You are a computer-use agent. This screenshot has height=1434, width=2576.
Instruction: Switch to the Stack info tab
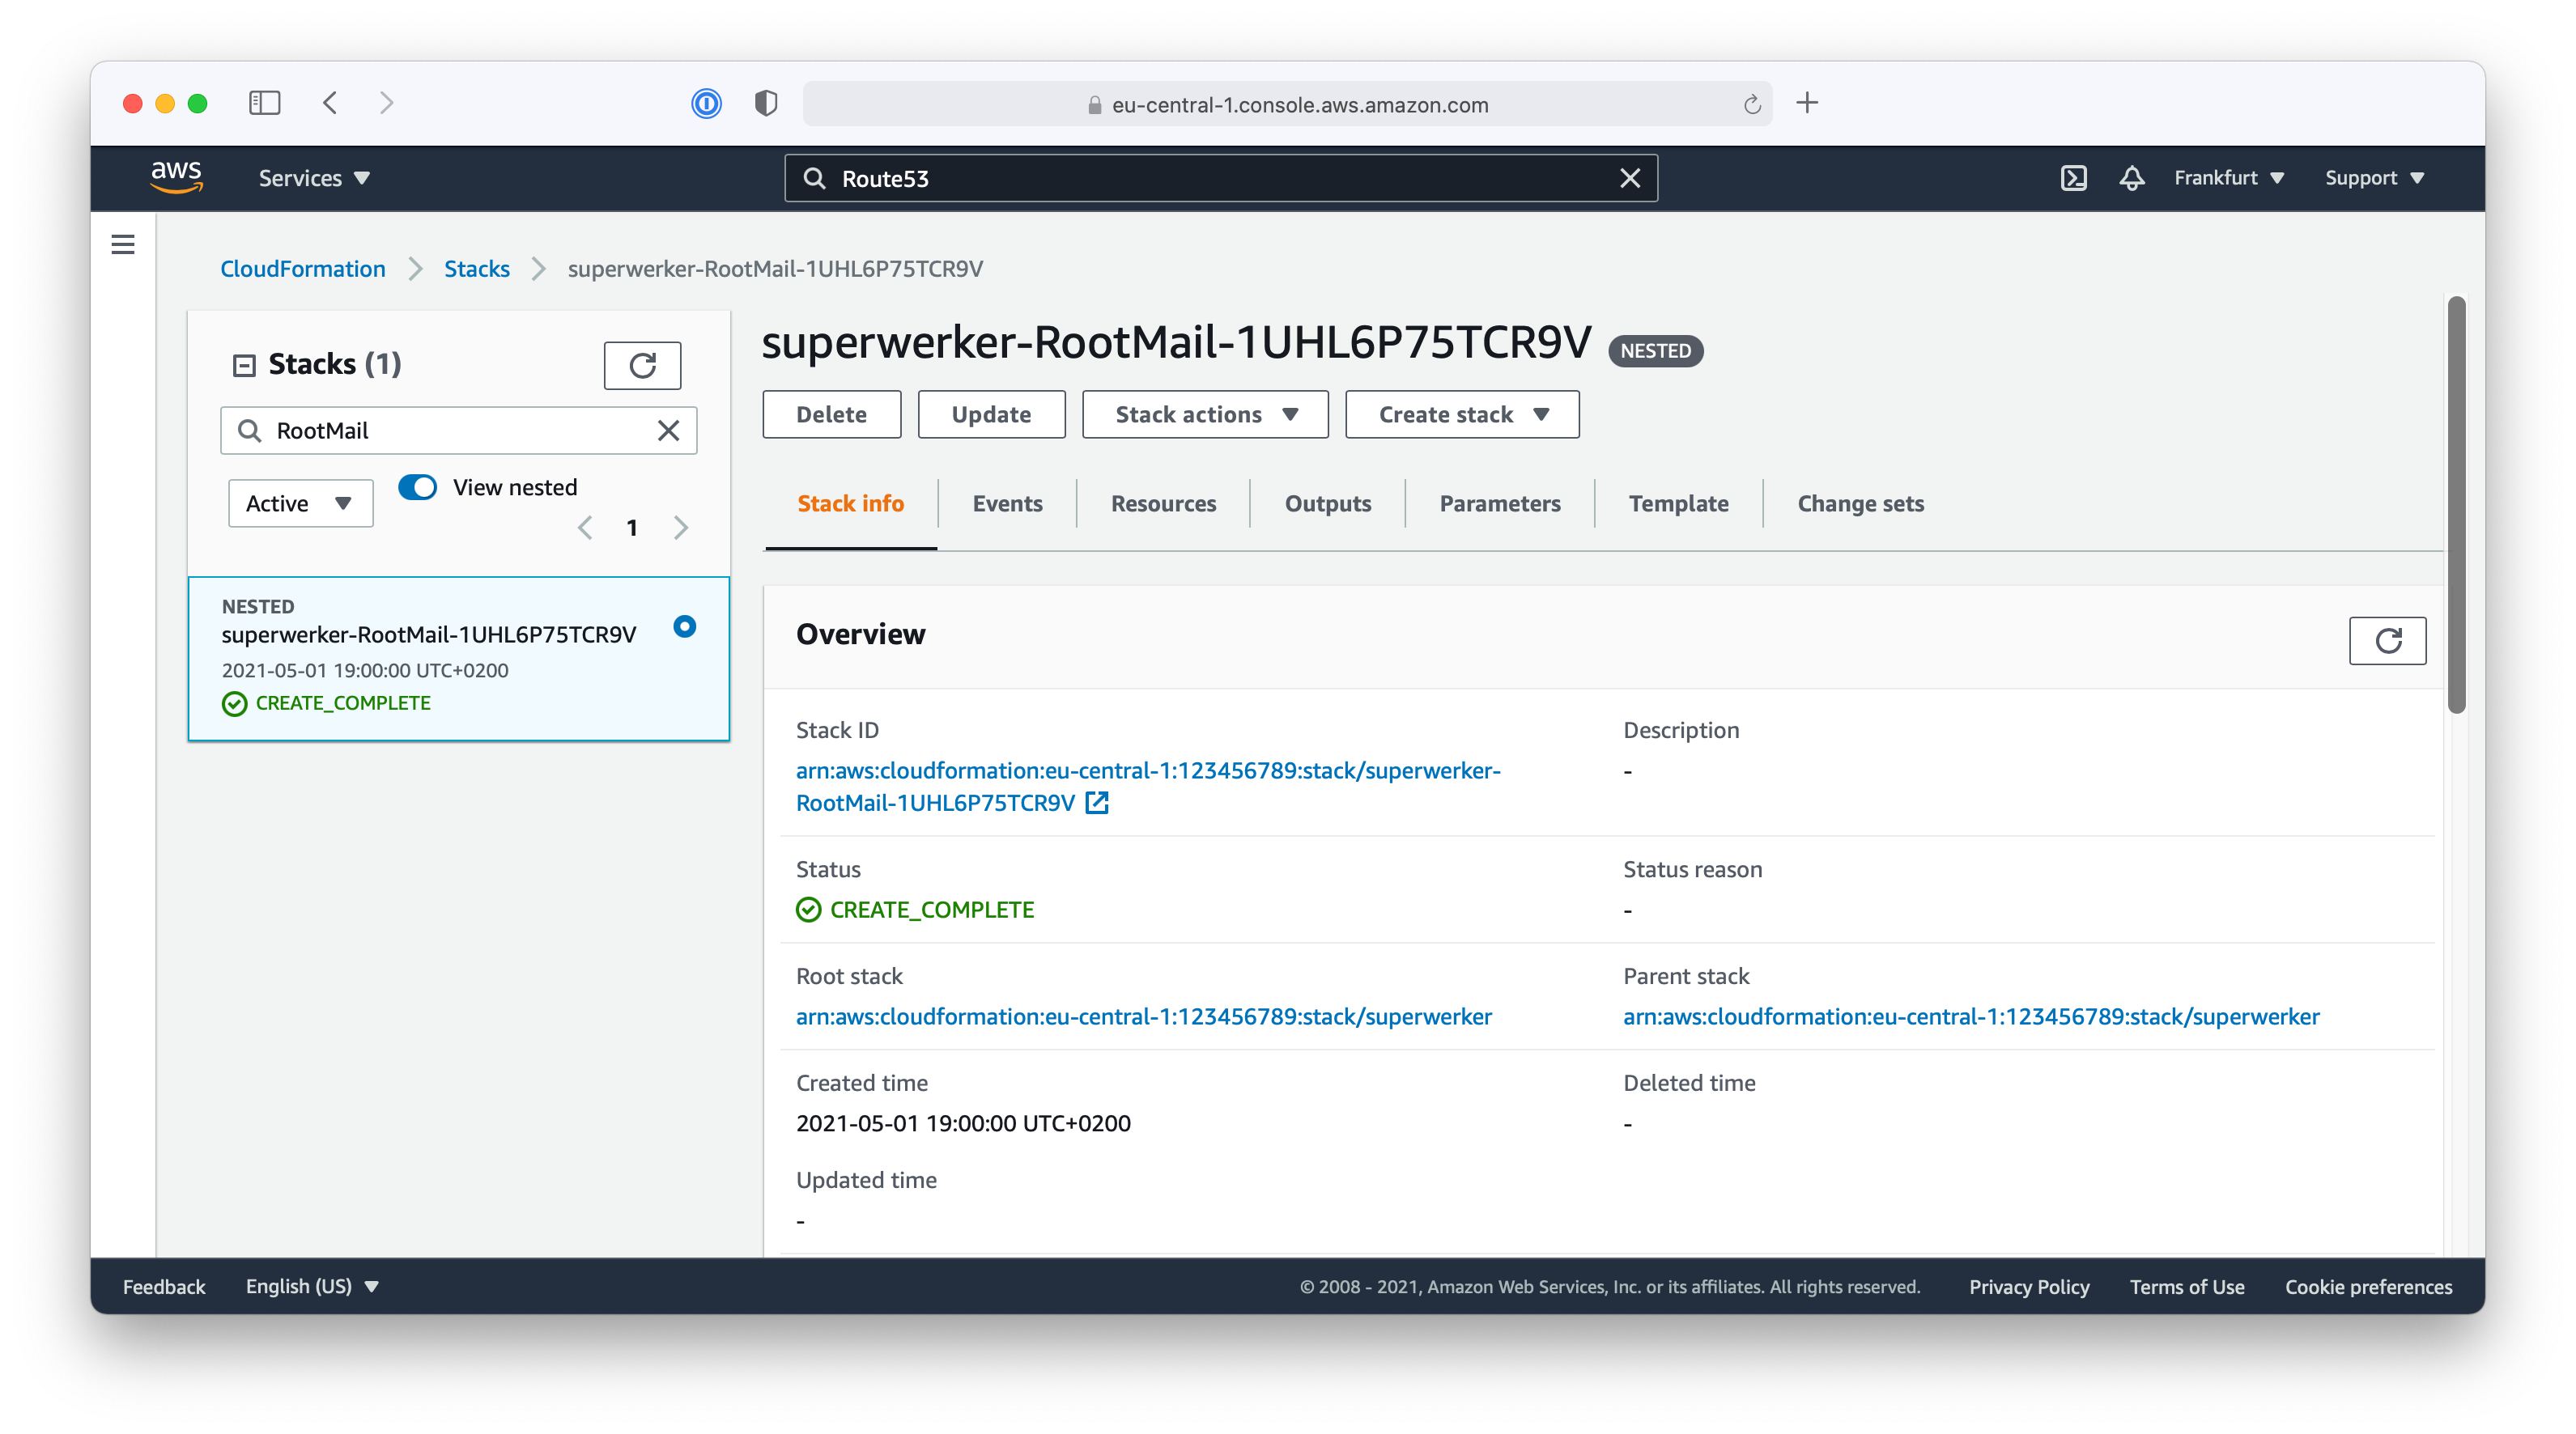click(850, 503)
